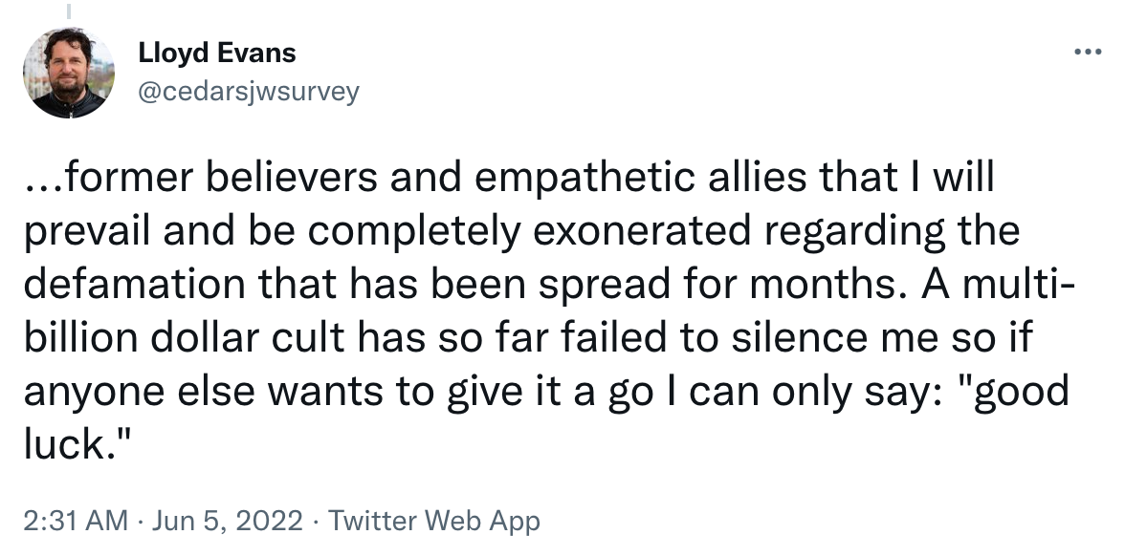Open the three-dot more options menu
Screen dimensions: 1125x556
(1087, 52)
